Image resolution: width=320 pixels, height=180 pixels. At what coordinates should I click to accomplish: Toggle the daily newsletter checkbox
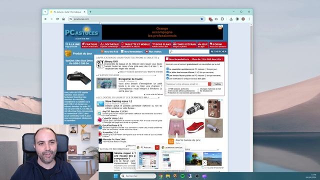167,69
